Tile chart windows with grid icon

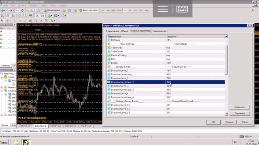(x=30, y=16)
